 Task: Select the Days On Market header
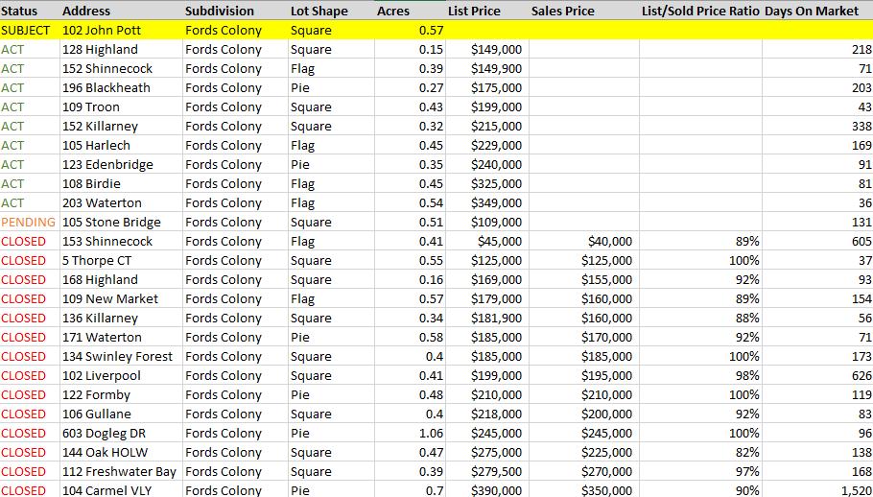[x=818, y=11]
